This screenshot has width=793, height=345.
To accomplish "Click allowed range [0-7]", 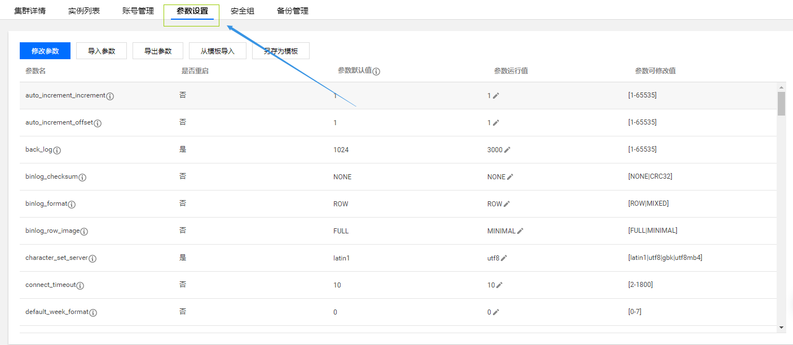I will click(x=635, y=312).
